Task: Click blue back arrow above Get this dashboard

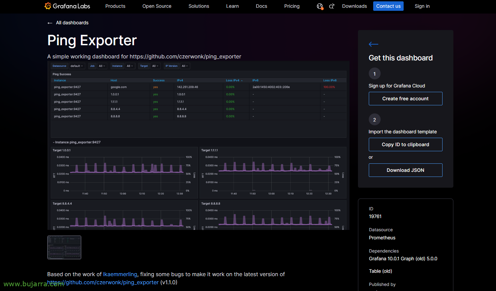Action: click(x=374, y=44)
